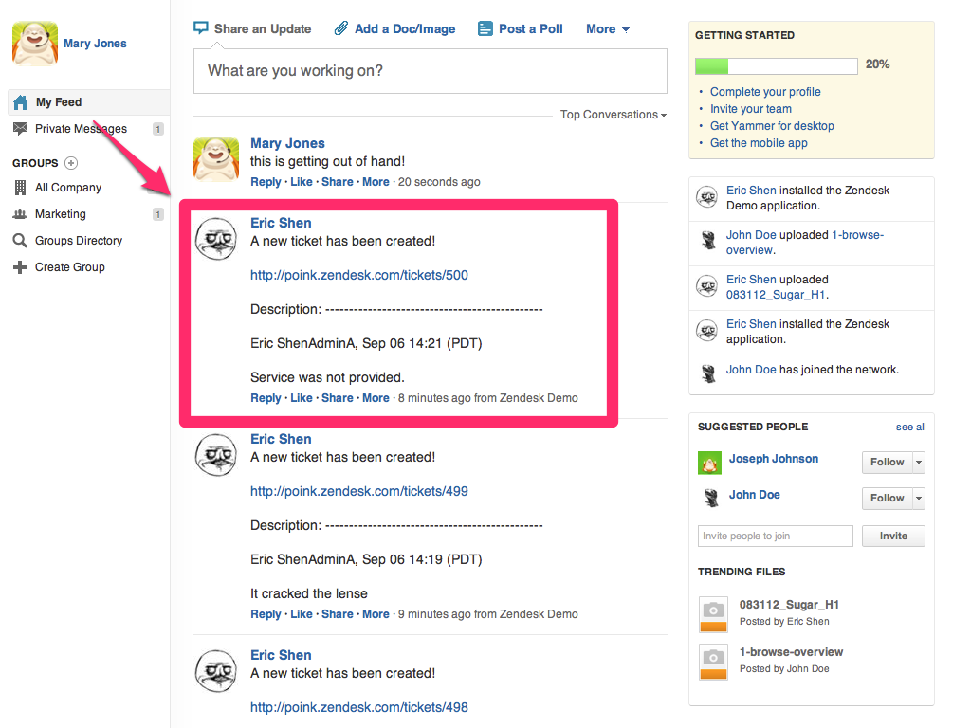Click the Groups Directory magnifier icon
The width and height of the screenshot is (971, 728).
click(20, 241)
